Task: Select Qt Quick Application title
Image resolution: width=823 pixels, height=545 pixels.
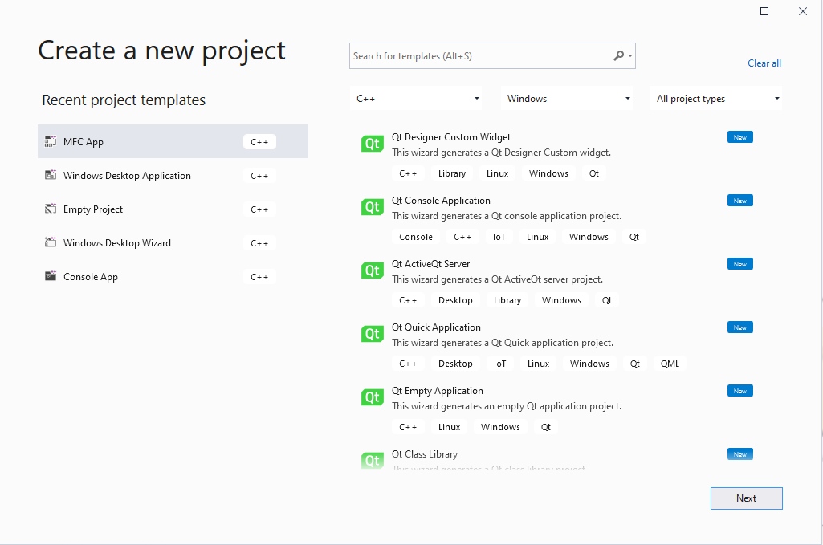Action: [x=436, y=327]
